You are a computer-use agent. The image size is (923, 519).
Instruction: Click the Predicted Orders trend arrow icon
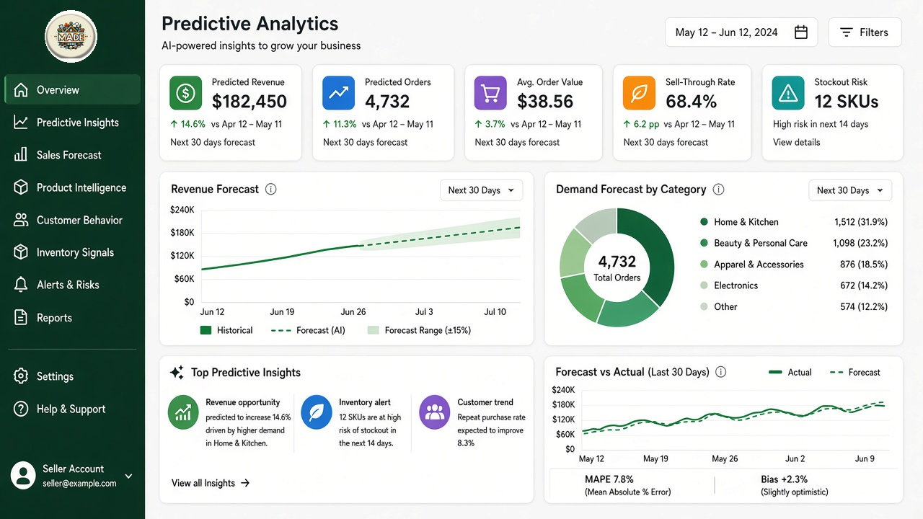(x=338, y=93)
